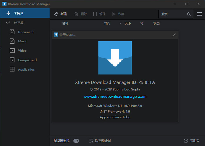Click the Document category icon
The width and height of the screenshot is (205, 146).
[12, 32]
